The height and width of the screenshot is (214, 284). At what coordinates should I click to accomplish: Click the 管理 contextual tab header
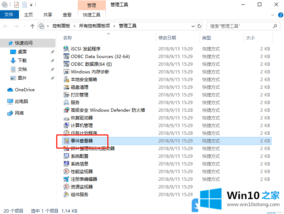92,5
